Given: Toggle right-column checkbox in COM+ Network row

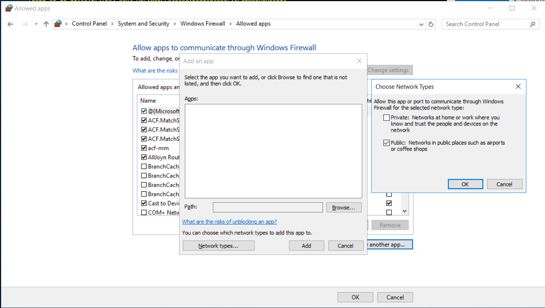Looking at the screenshot, I should [x=389, y=212].
